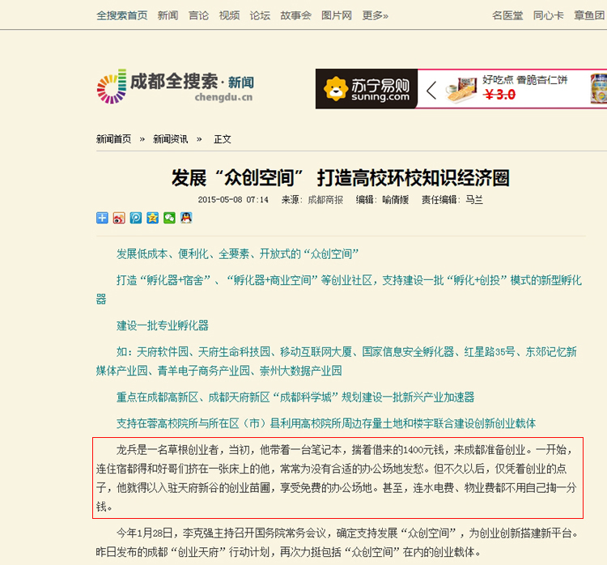The width and height of the screenshot is (607, 565).
Task: Share article via QQ penguin icon
Action: coord(186,218)
